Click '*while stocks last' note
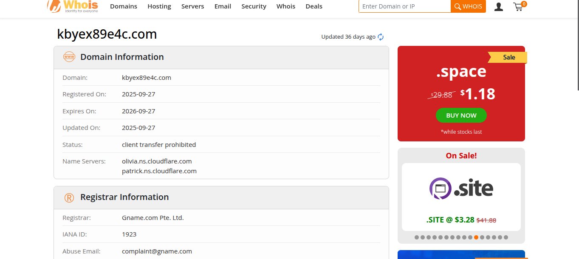This screenshot has width=579, height=259. pyautogui.click(x=461, y=132)
